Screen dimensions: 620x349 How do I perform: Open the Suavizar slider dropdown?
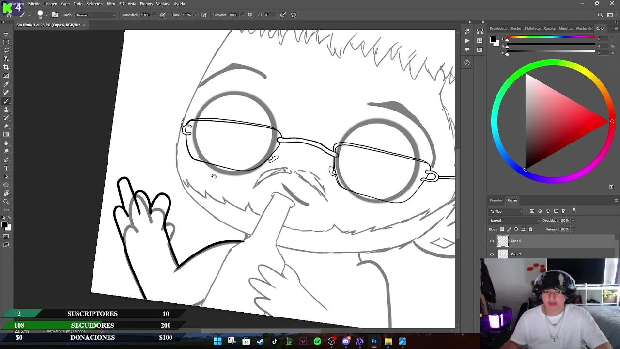click(242, 15)
